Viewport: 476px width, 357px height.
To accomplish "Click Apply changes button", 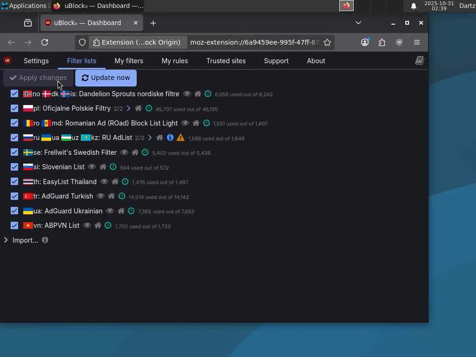I will (x=38, y=78).
